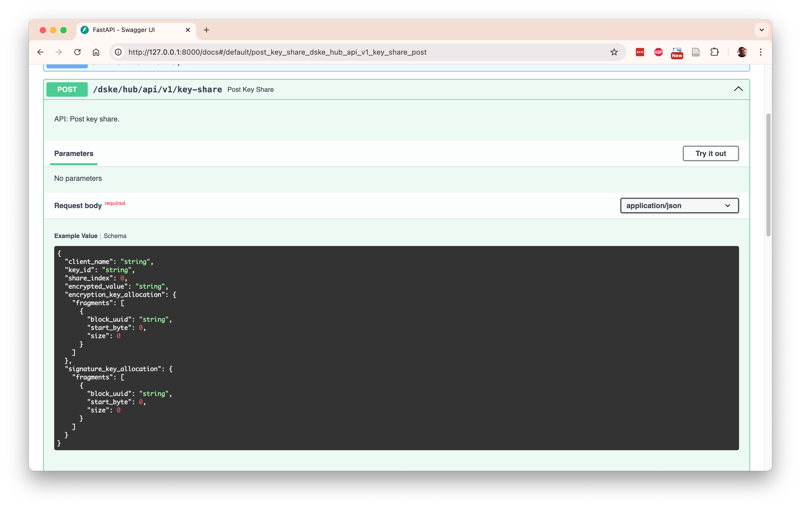The width and height of the screenshot is (801, 509).
Task: Open the user profile avatar
Action: [742, 52]
